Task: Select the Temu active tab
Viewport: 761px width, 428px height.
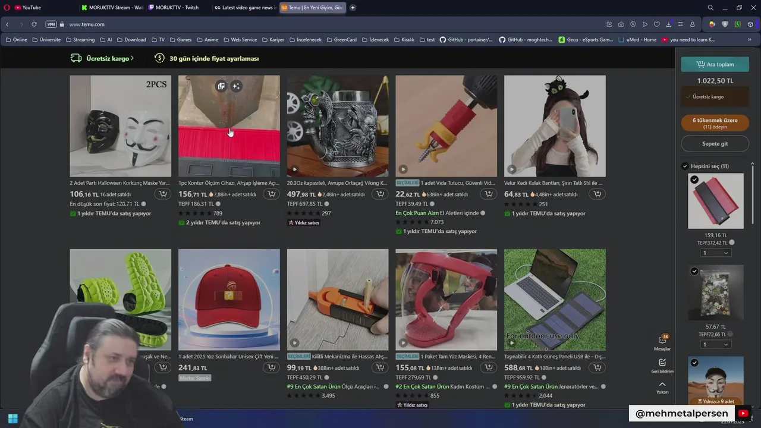Action: (x=312, y=8)
